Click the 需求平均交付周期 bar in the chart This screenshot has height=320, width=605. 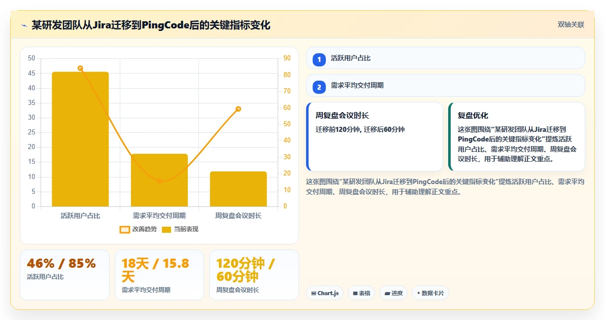pos(159,180)
